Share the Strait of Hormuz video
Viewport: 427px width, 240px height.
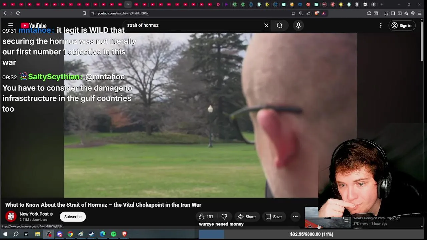[247, 217]
